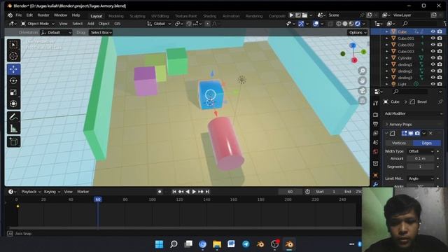The height and width of the screenshot is (252, 448).
Task: Switch to solid viewport shading
Action: (x=345, y=24)
